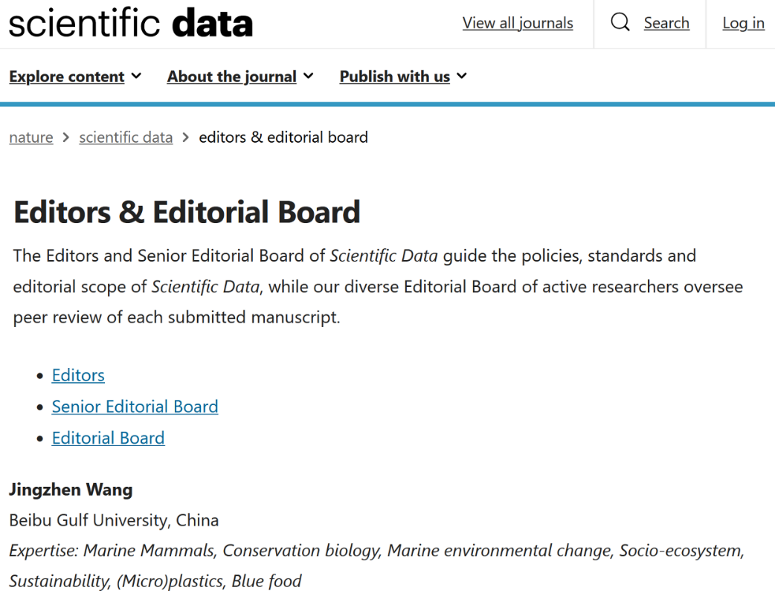Click the Jingzhen Wang name
The image size is (775, 602).
coord(71,490)
